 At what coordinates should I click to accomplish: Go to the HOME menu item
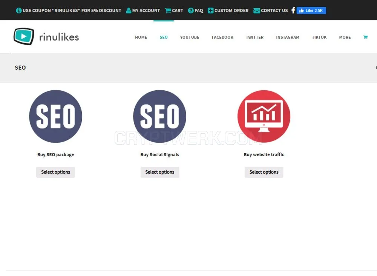(x=141, y=37)
